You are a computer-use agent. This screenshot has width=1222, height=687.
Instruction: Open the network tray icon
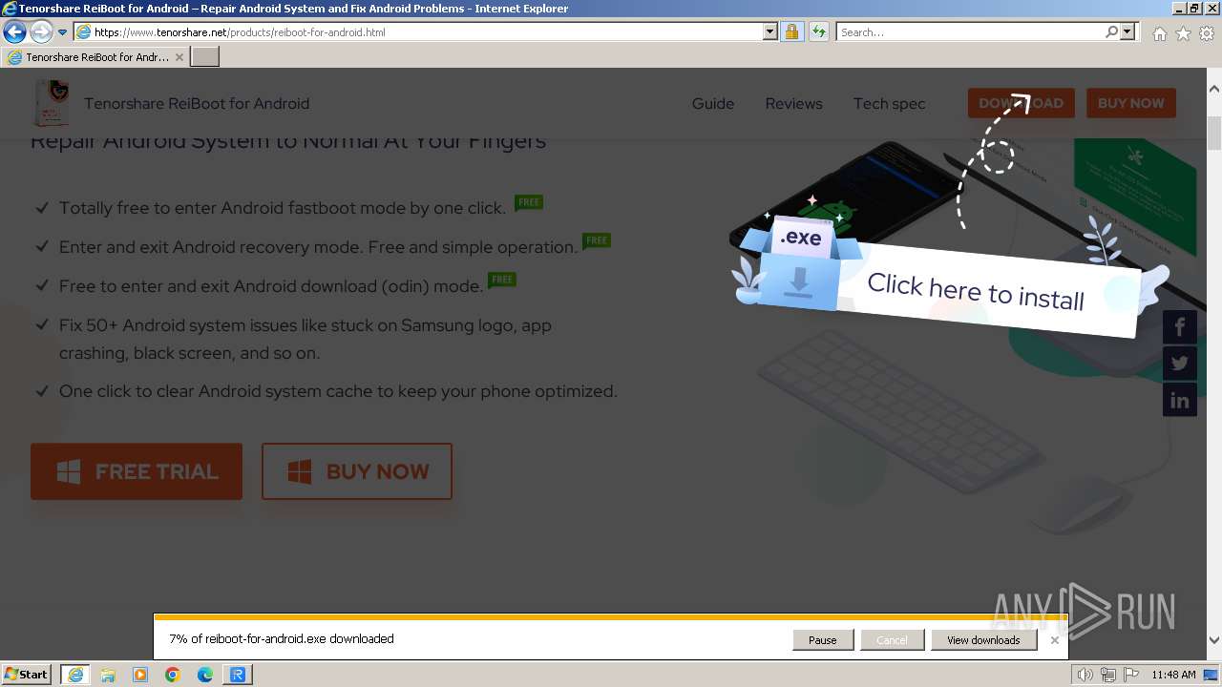tap(1108, 675)
